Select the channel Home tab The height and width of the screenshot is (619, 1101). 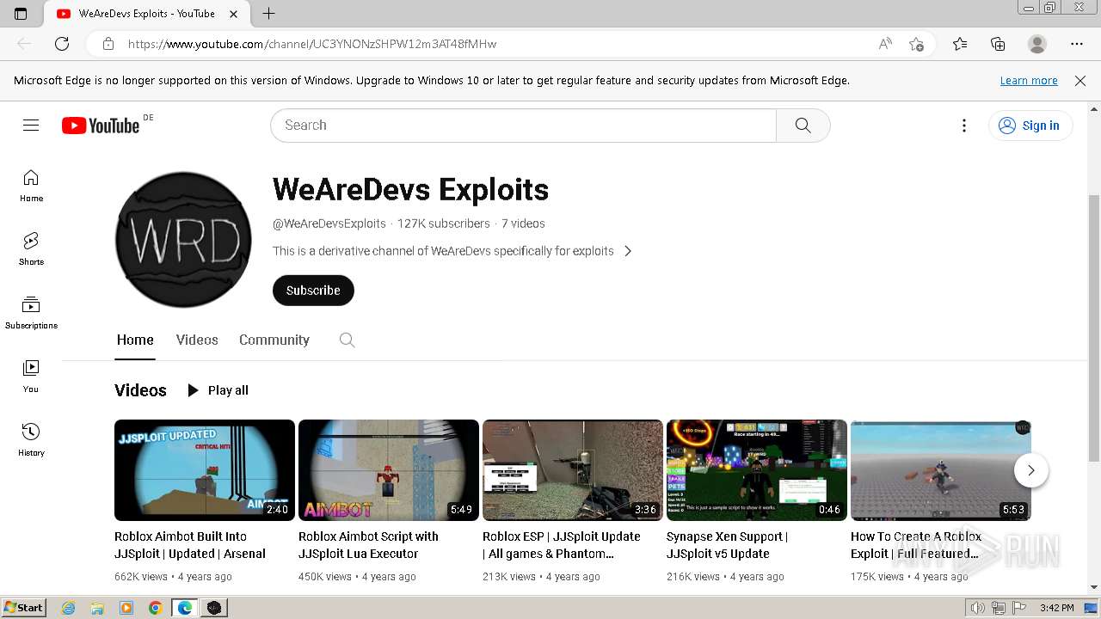[x=135, y=340]
